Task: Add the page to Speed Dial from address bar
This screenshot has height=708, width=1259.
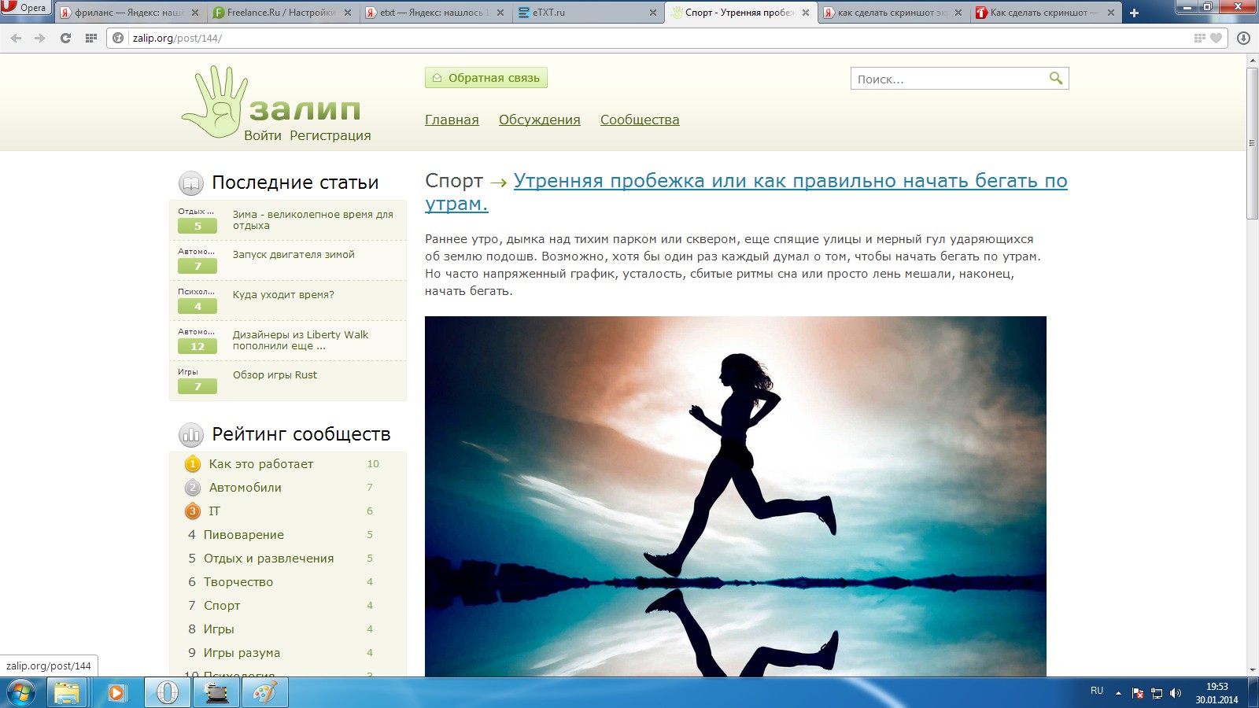Action: [x=1199, y=38]
